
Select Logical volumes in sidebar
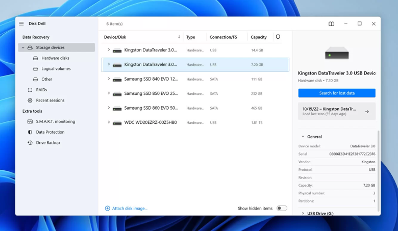(x=56, y=69)
